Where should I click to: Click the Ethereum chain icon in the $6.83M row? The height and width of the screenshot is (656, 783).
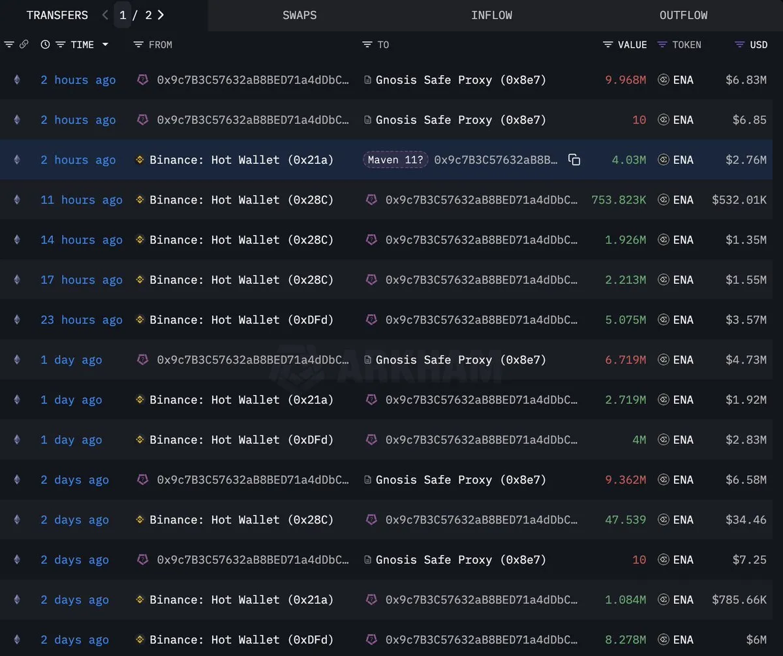[x=17, y=80]
